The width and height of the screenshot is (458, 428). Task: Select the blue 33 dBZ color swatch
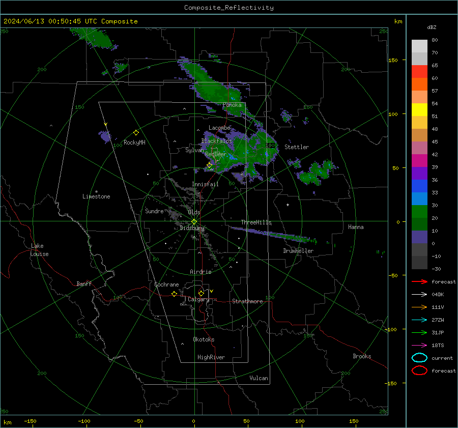click(419, 186)
